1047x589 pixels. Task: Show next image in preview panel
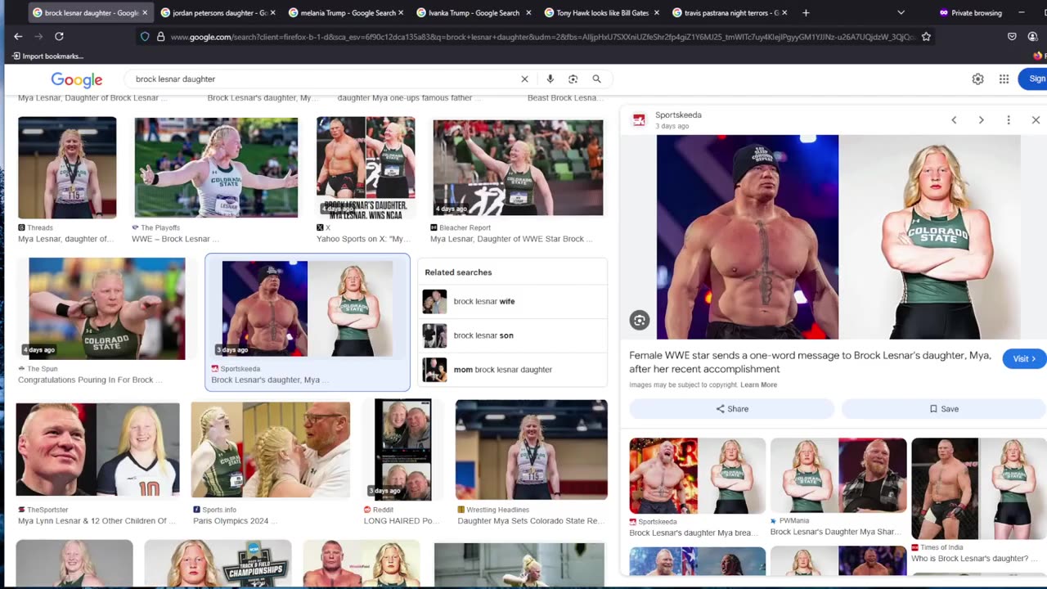981,120
